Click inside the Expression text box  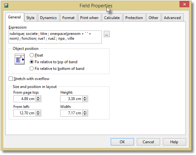point(55,36)
